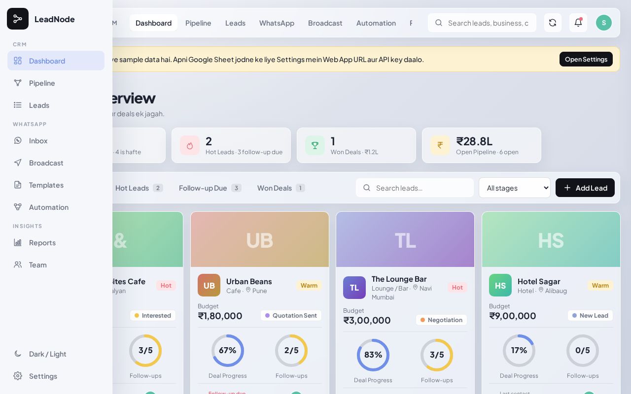Open the HS banner thumbnail
This screenshot has height=394, width=631.
pos(551,239)
